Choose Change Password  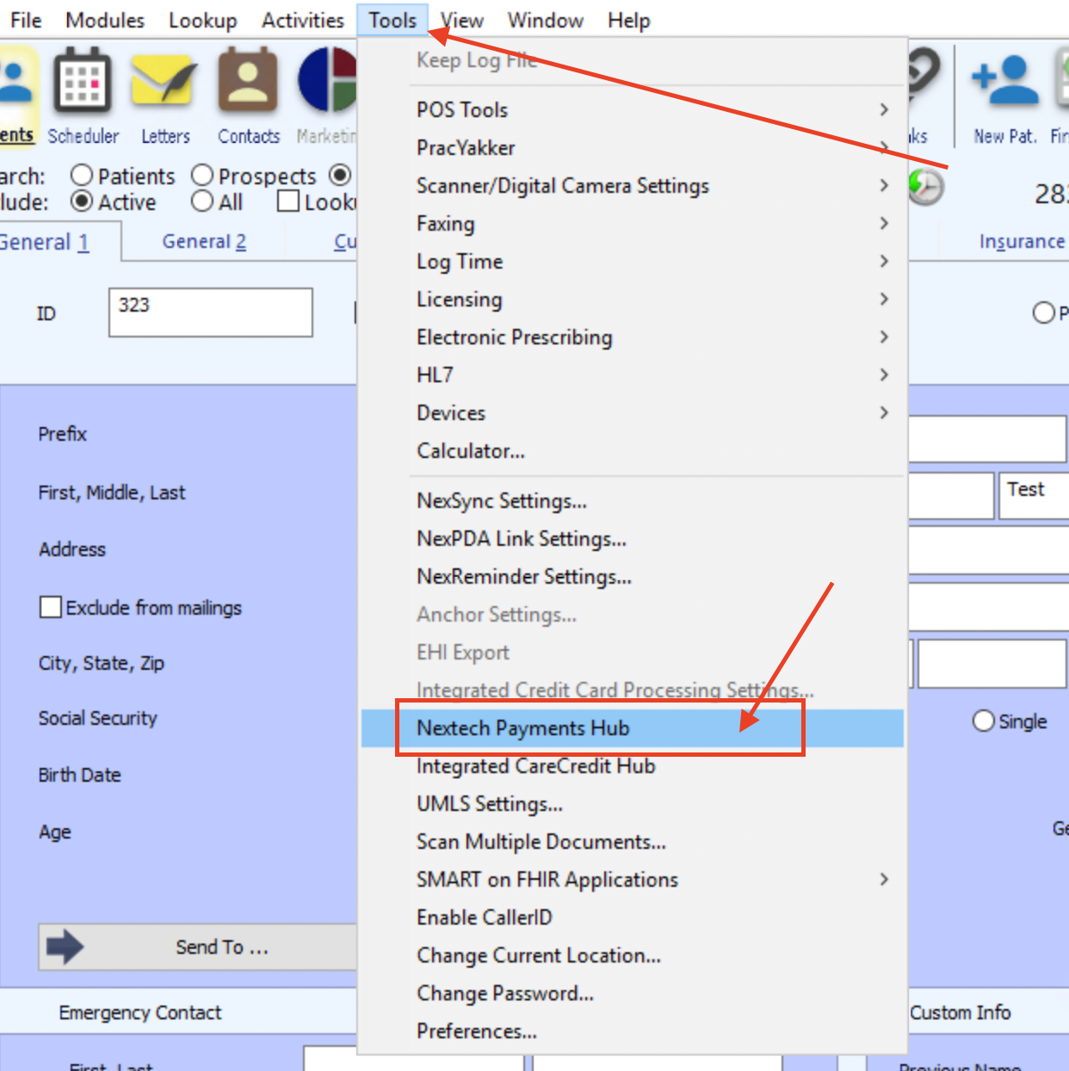(x=633, y=993)
